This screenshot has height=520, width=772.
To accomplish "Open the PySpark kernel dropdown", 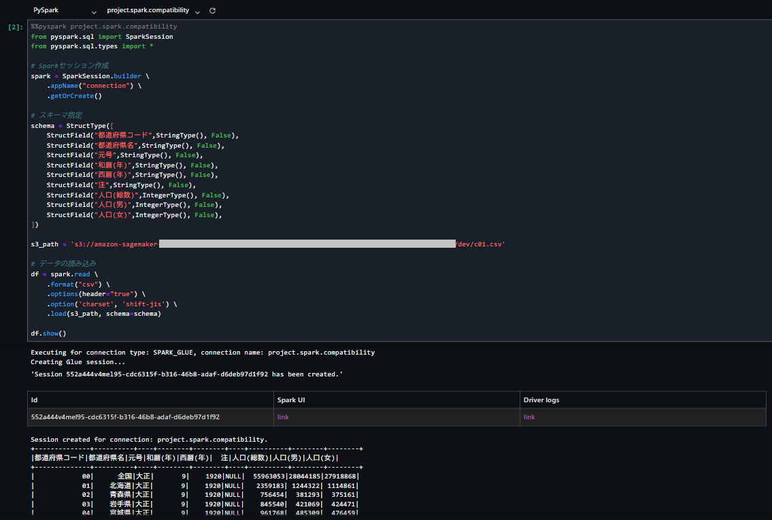I will click(x=64, y=10).
